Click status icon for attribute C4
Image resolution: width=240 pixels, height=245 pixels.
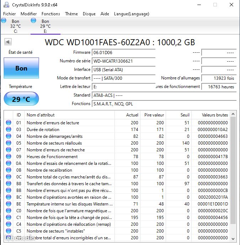pos(9,224)
